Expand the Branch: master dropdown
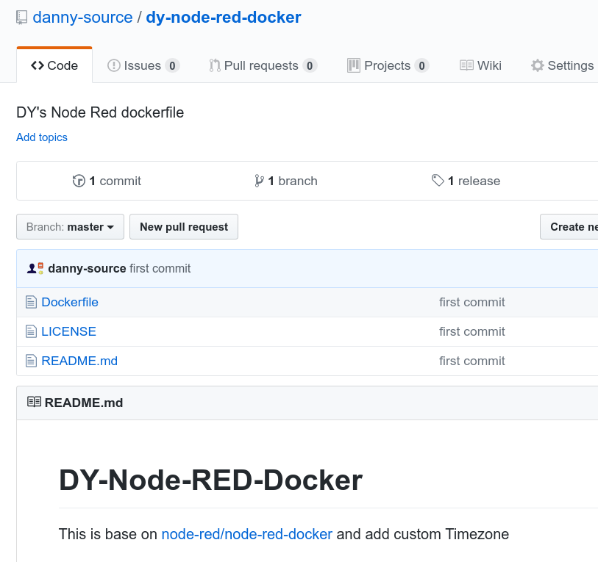Screen dimensions: 598x562 pyautogui.click(x=70, y=227)
